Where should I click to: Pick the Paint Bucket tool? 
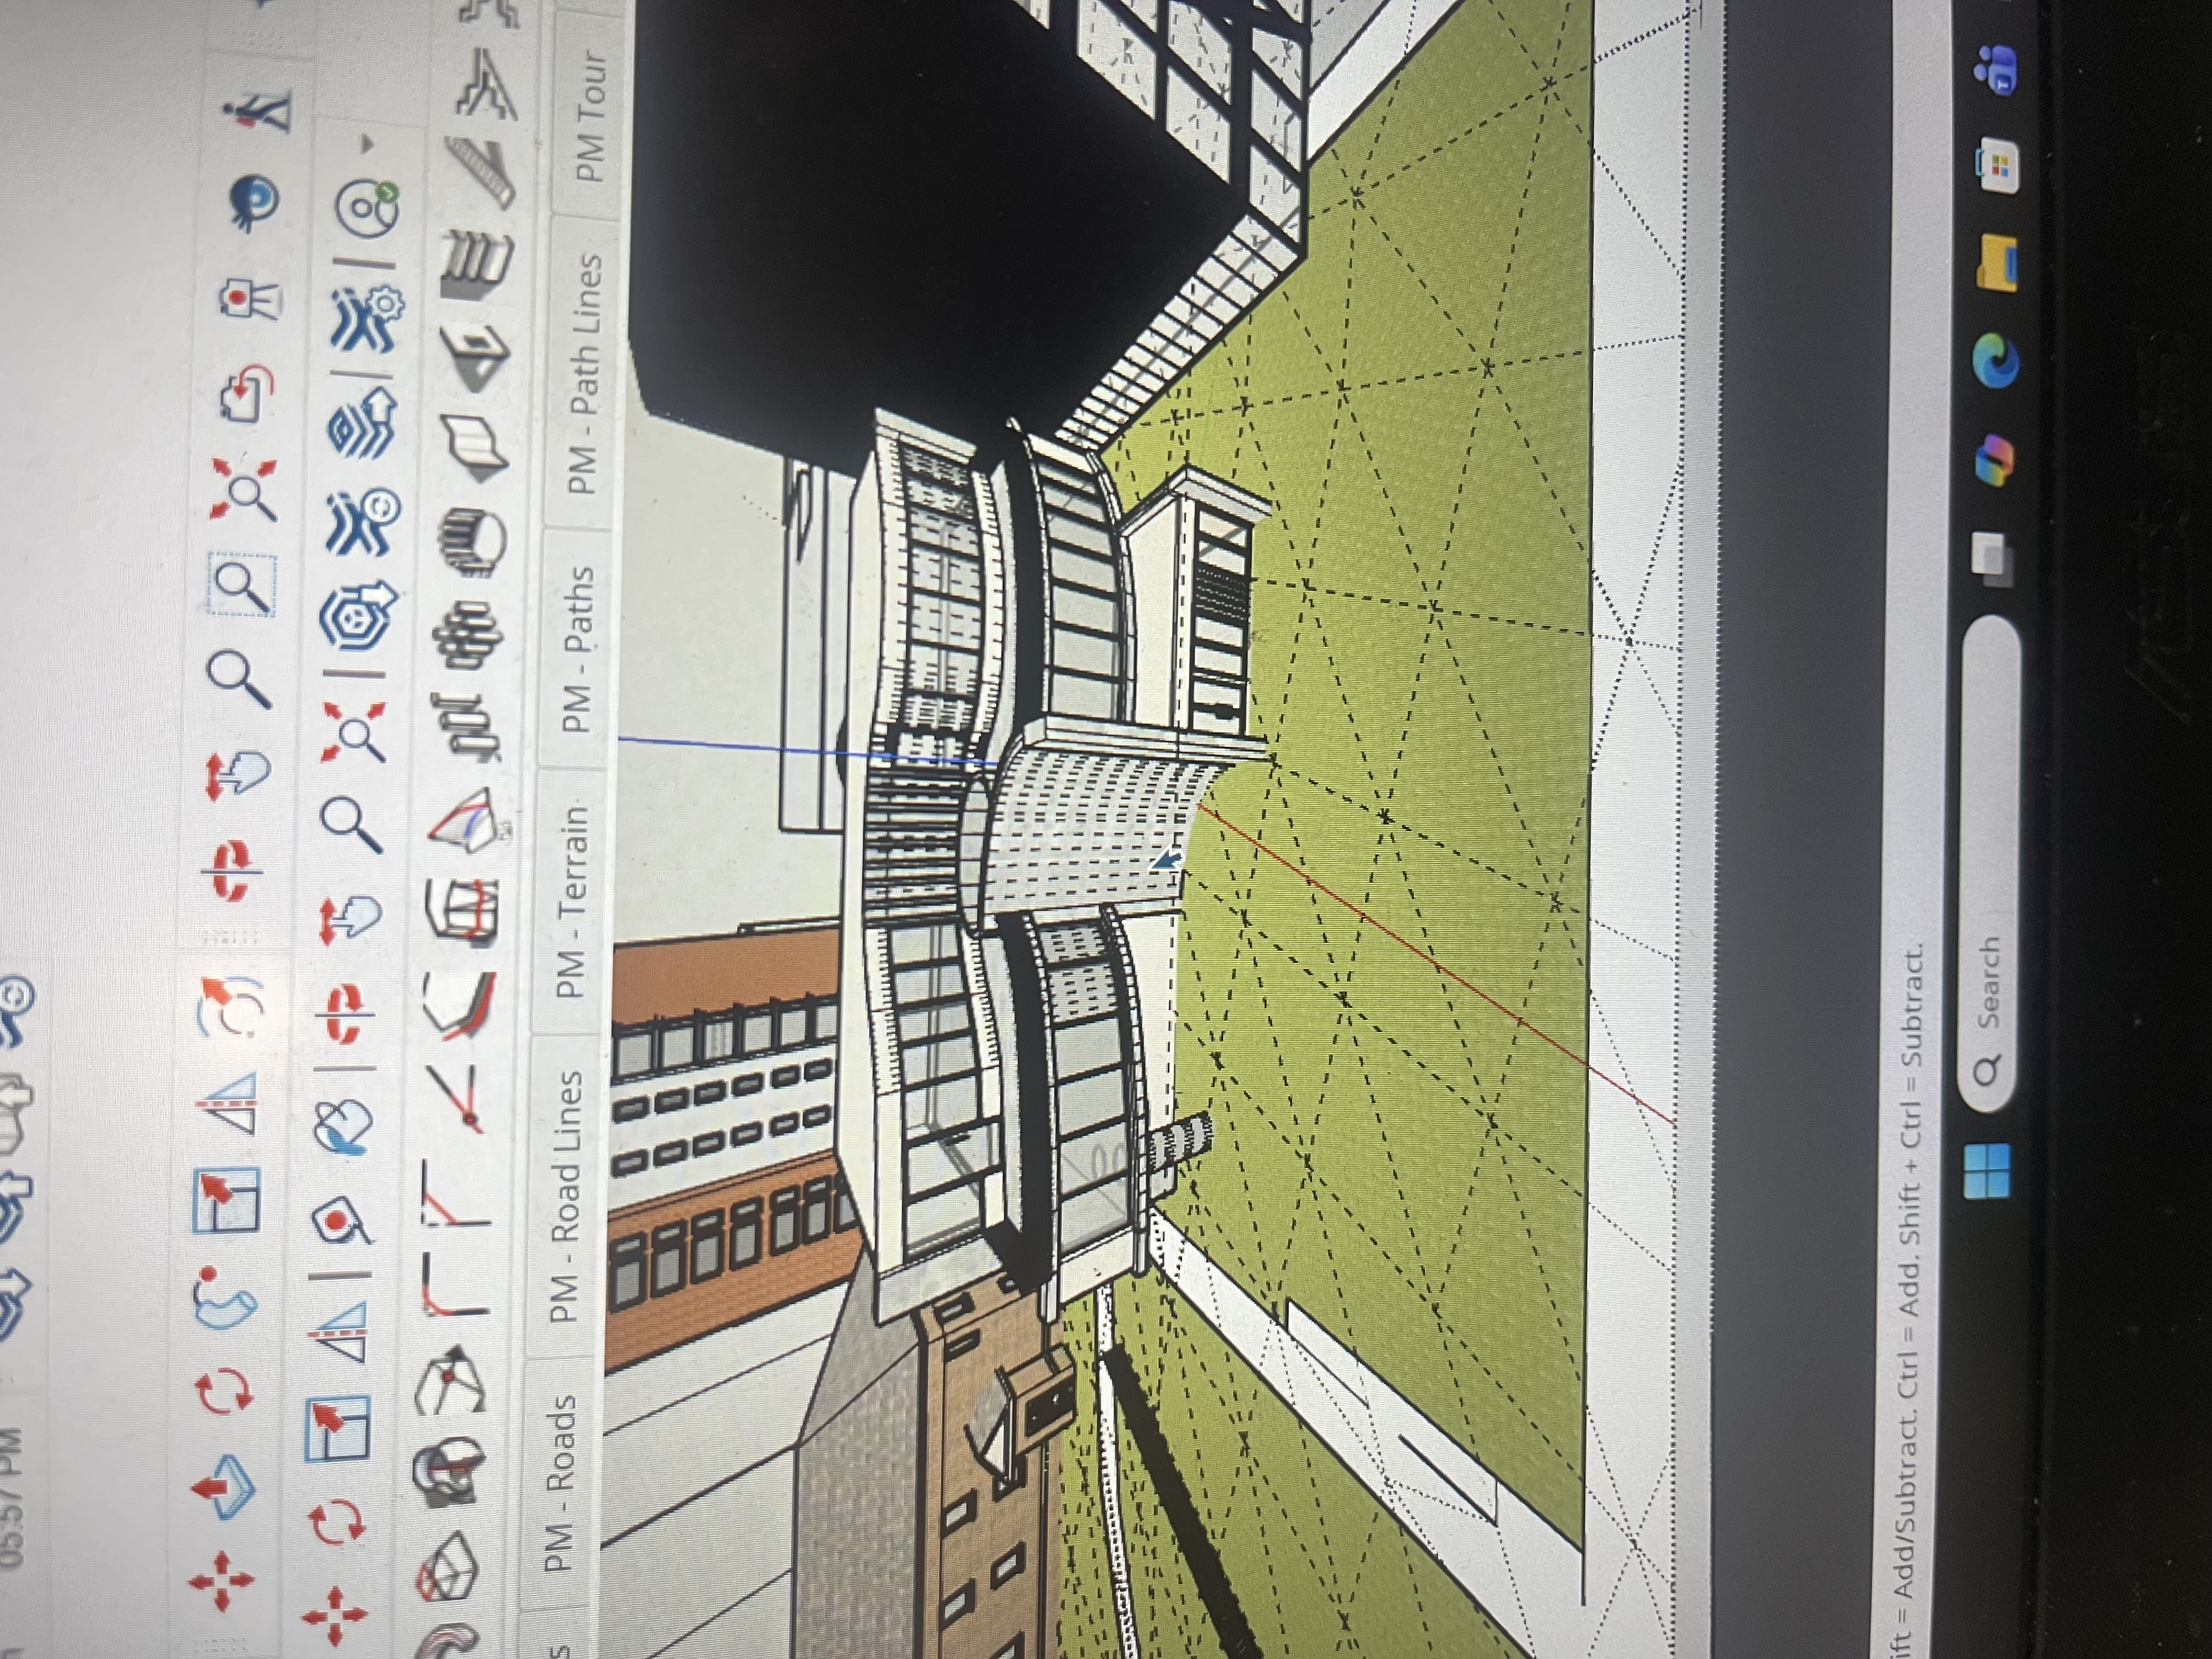(343, 1127)
